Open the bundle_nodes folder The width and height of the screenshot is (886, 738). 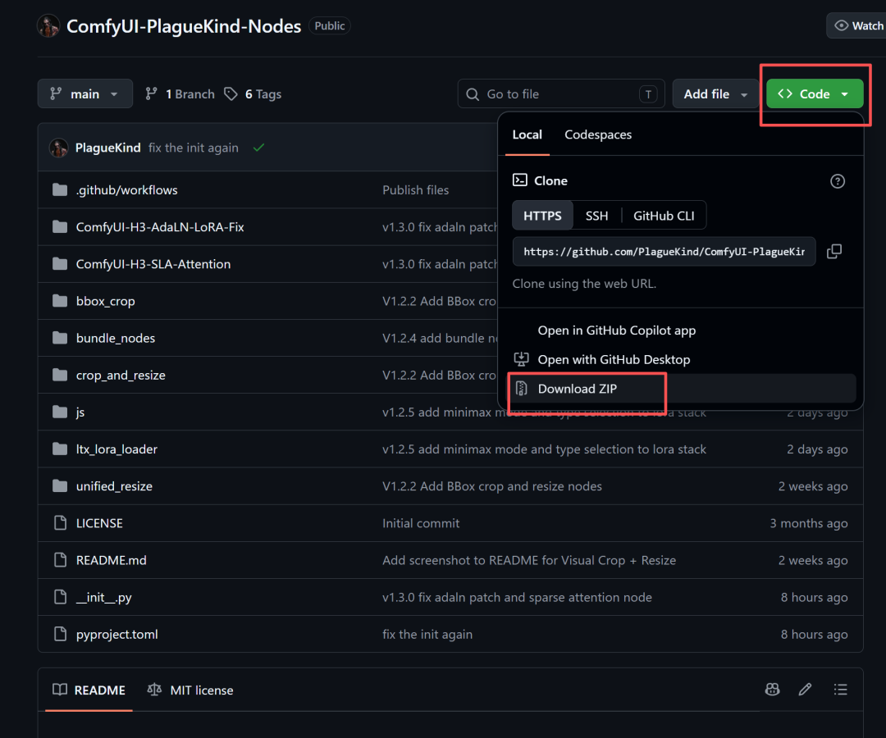pyautogui.click(x=116, y=338)
